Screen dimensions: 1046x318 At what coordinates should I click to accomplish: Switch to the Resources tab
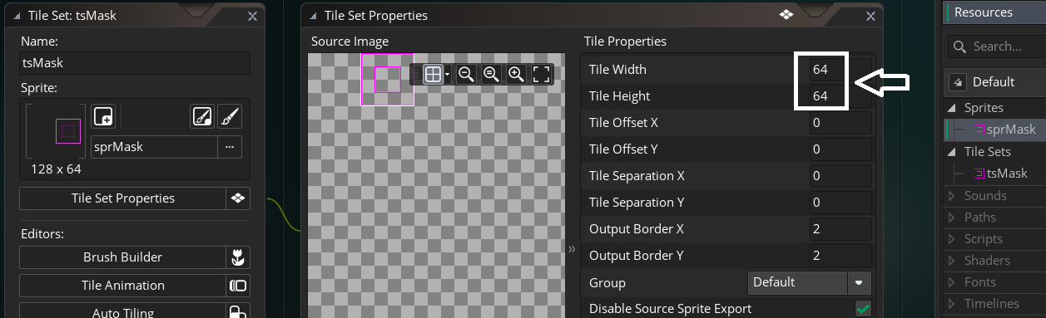[983, 12]
